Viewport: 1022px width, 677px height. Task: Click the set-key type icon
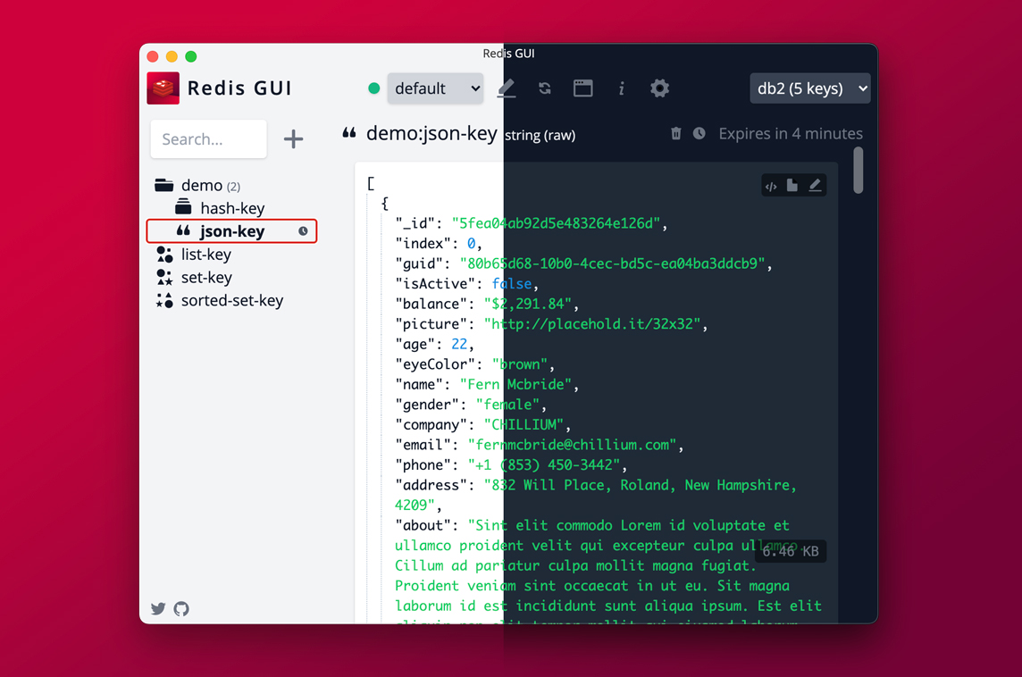[164, 277]
